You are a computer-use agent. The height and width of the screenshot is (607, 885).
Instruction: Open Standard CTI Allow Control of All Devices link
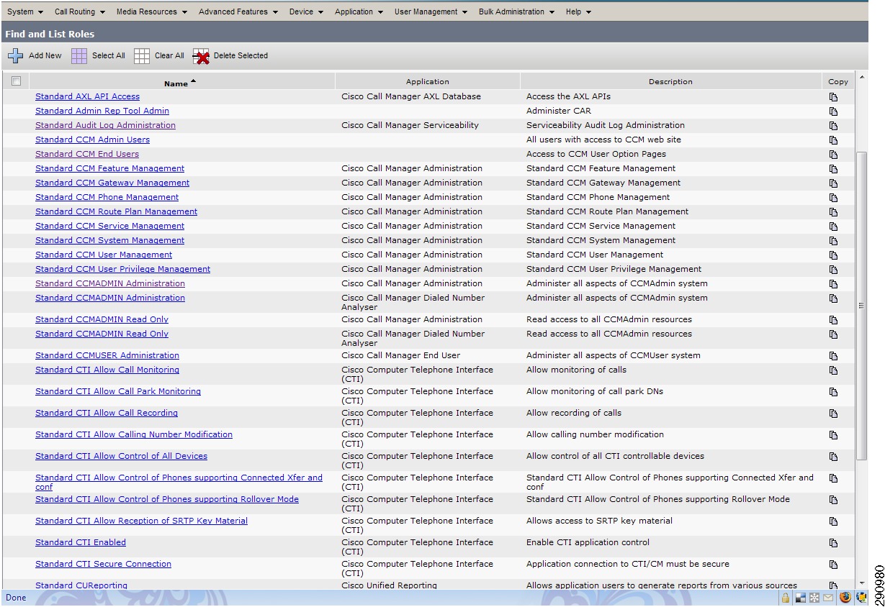(x=121, y=456)
